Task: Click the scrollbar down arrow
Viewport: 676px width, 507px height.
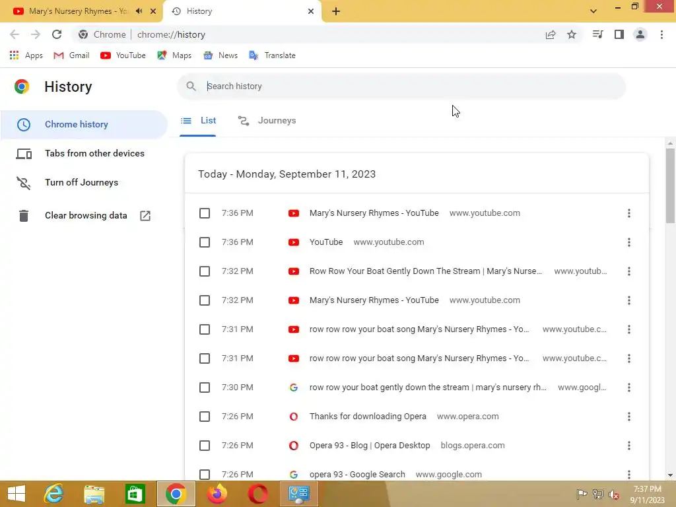Action: tap(670, 475)
